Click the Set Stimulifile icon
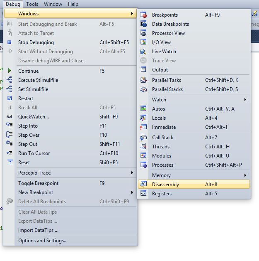The height and width of the screenshot is (261, 259). [x=9, y=89]
